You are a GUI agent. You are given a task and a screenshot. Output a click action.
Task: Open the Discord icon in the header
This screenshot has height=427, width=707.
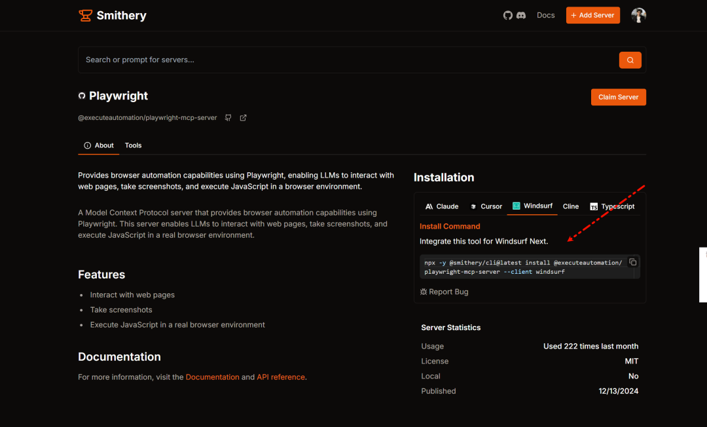(521, 15)
